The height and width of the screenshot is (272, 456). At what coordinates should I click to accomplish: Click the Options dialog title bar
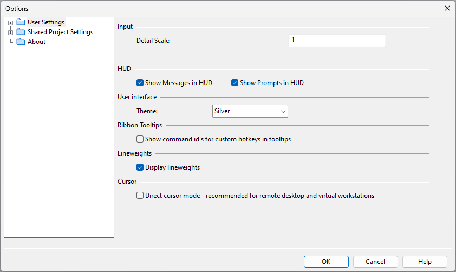(x=217, y=8)
